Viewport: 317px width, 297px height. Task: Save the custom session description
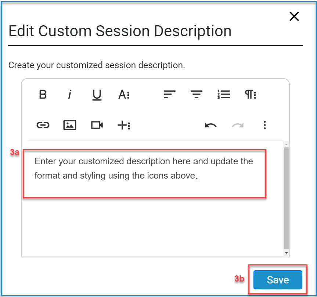[278, 280]
